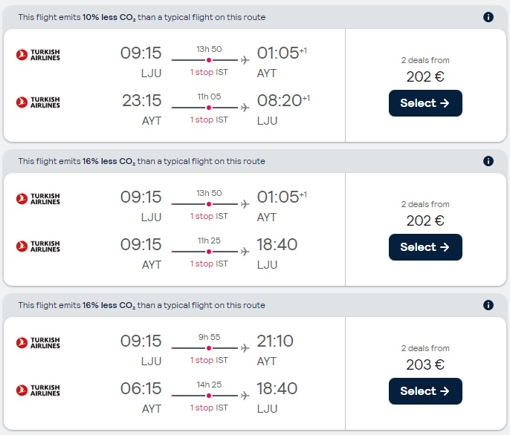Click the stop dot on 11h 25 flight line
Screen dimensions: 510x435
pyautogui.click(x=209, y=252)
